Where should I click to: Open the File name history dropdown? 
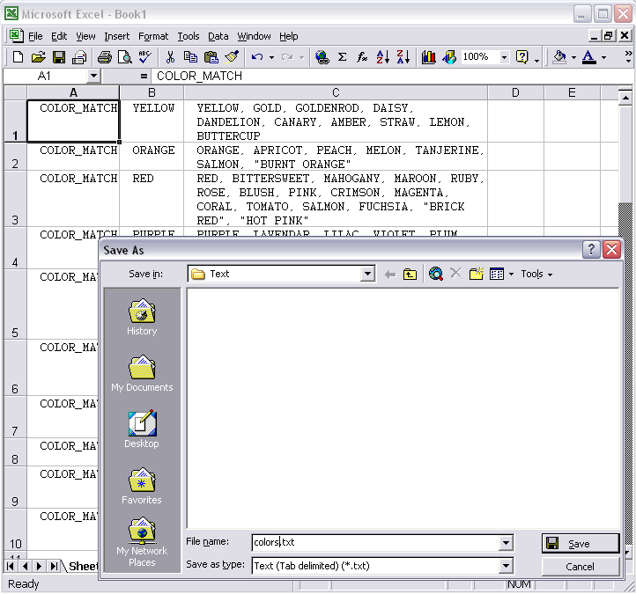pyautogui.click(x=506, y=543)
